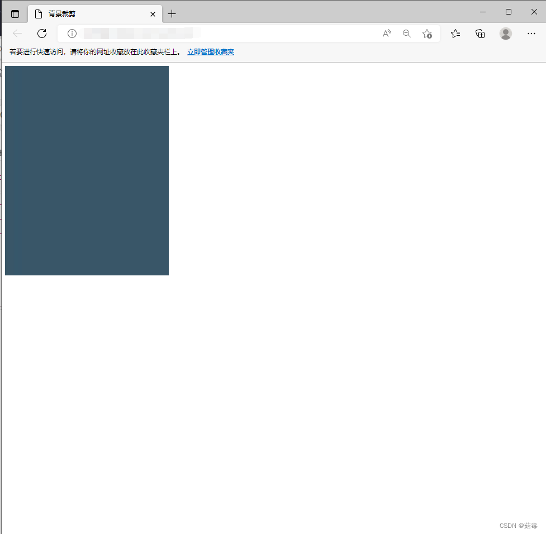The height and width of the screenshot is (534, 546).
Task: Select the 背景裁剪 browser tab
Action: click(94, 14)
